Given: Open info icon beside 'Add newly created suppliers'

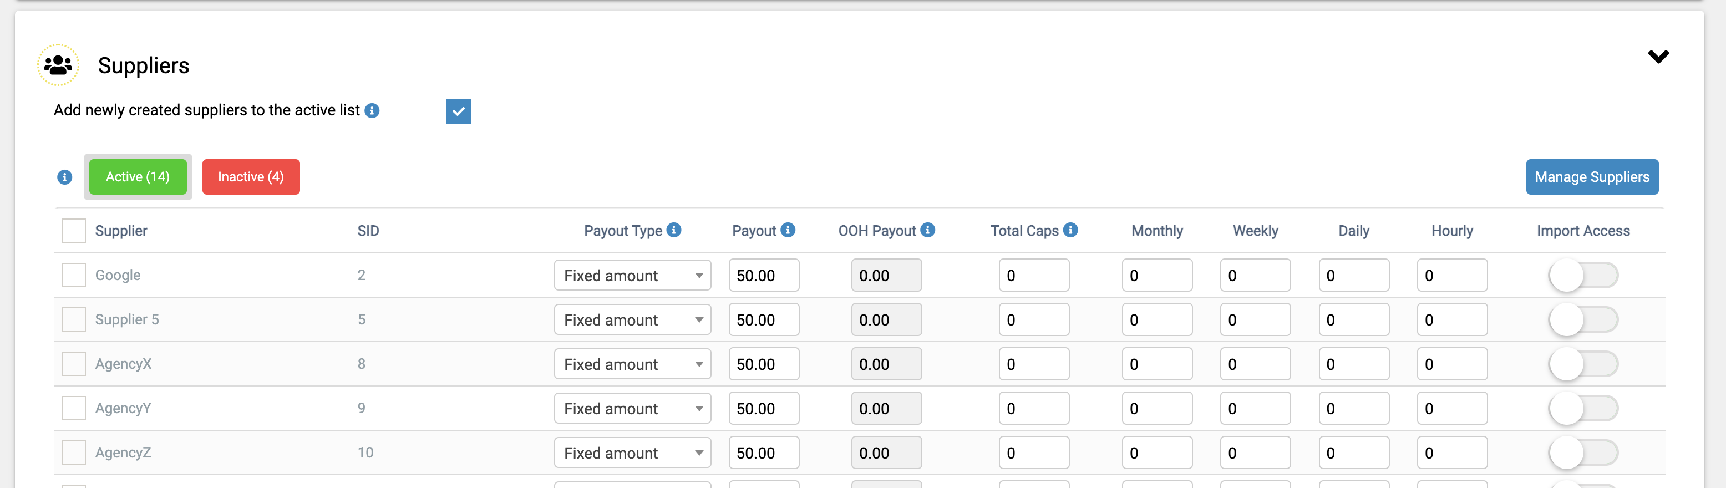Looking at the screenshot, I should pyautogui.click(x=372, y=110).
